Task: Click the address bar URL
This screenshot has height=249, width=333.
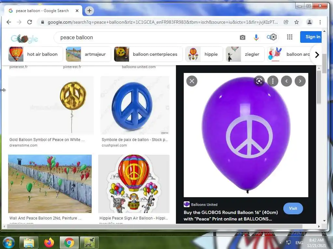Action: tap(163, 22)
